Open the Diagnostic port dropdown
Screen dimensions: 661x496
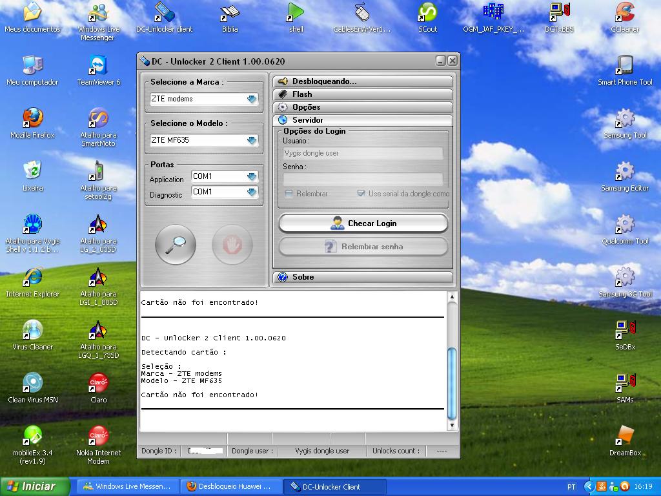(x=252, y=192)
